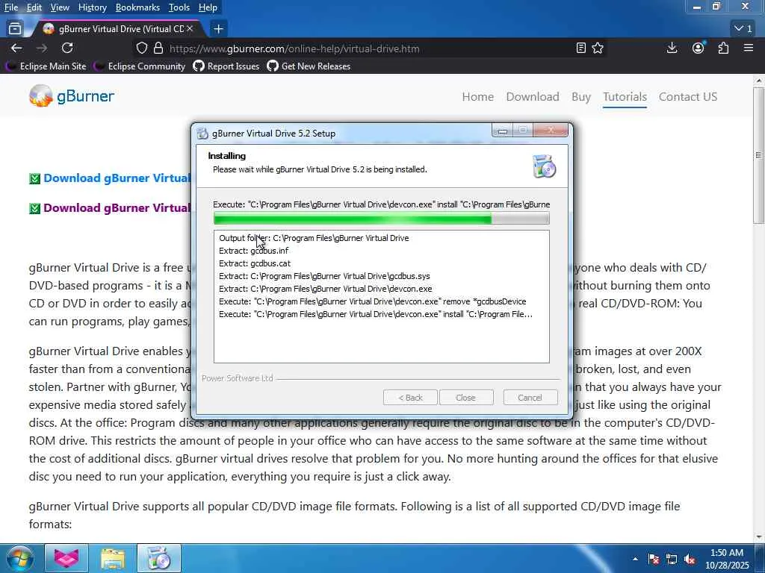The height and width of the screenshot is (573, 765).
Task: Open the Firefox account icon
Action: tap(699, 48)
